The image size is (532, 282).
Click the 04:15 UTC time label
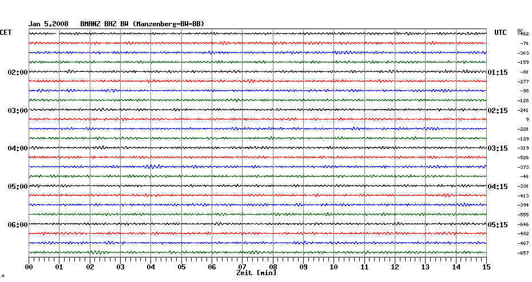pyautogui.click(x=498, y=187)
